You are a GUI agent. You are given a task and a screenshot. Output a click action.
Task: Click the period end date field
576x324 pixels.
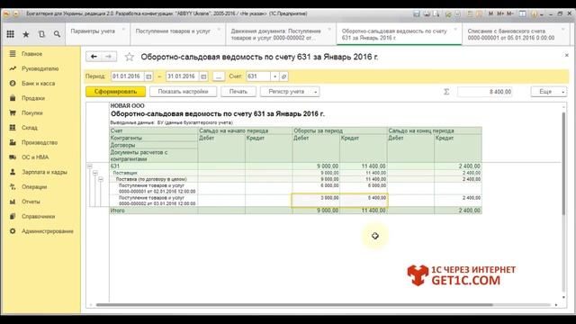pos(183,76)
